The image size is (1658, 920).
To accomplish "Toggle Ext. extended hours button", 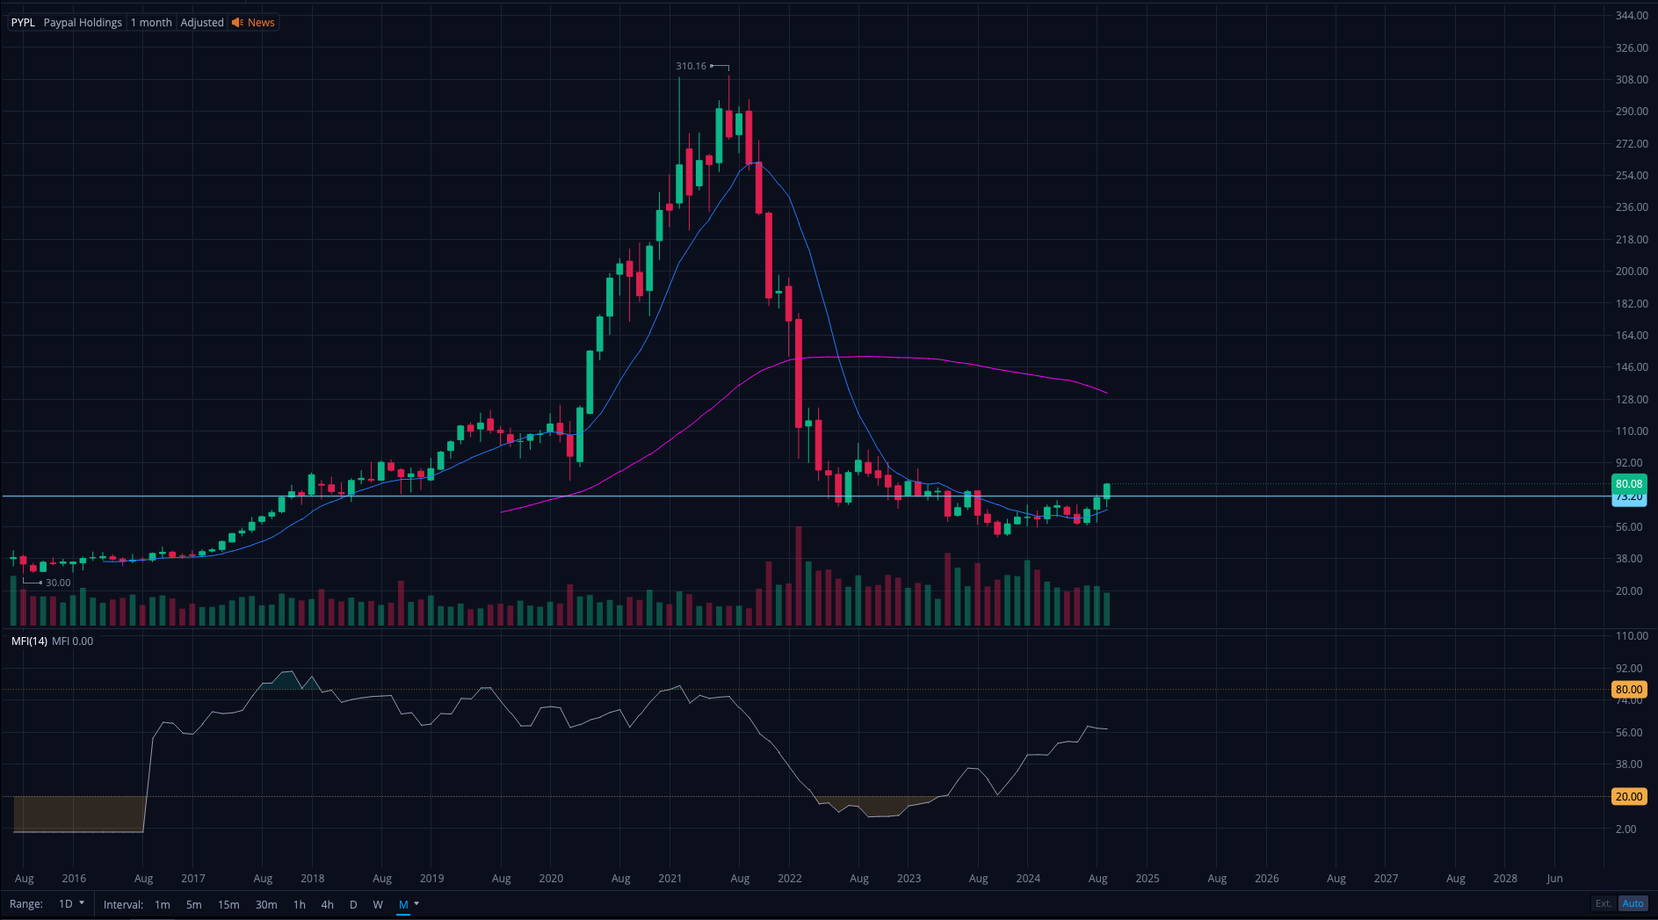I will pyautogui.click(x=1604, y=903).
